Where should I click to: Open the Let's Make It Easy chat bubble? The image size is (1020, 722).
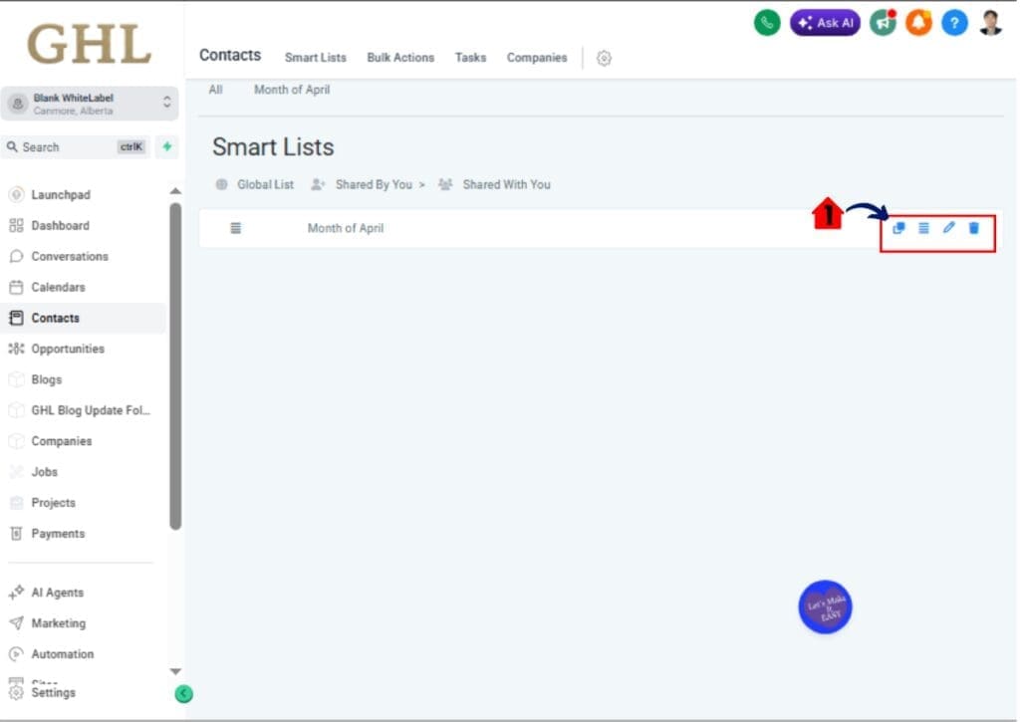(x=825, y=606)
